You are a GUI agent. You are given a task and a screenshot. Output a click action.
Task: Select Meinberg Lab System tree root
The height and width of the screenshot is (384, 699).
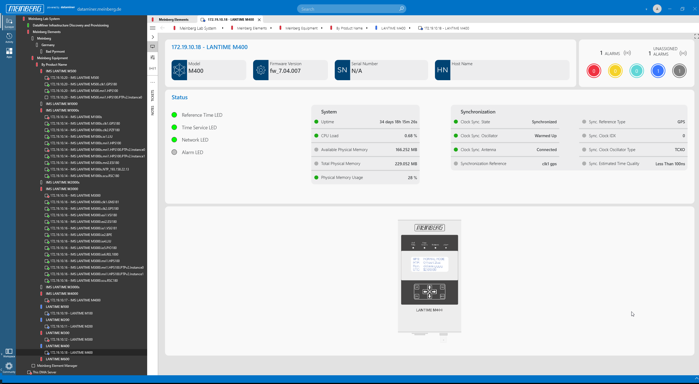tap(44, 19)
